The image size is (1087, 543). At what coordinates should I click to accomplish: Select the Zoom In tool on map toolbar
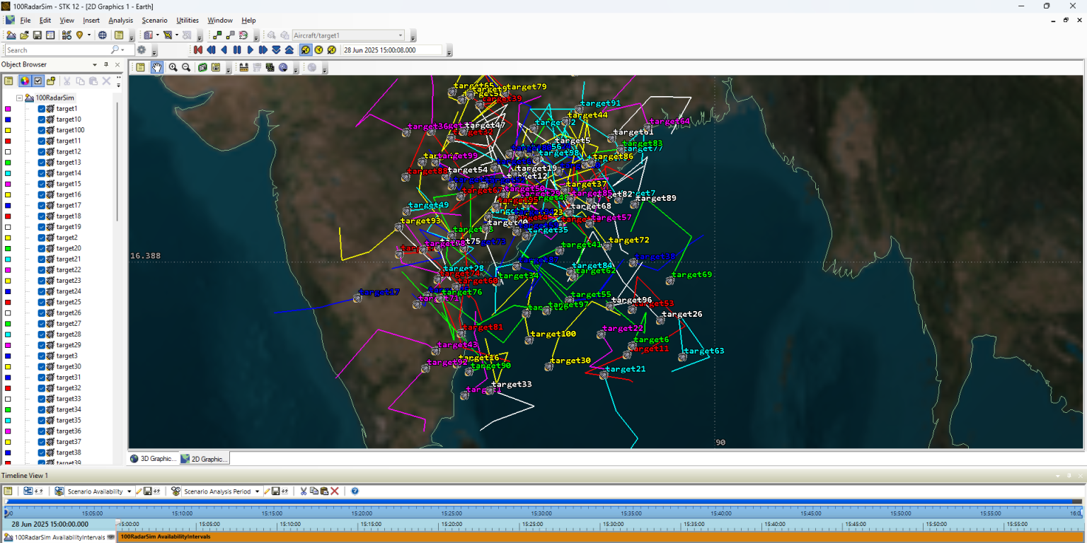pos(173,67)
